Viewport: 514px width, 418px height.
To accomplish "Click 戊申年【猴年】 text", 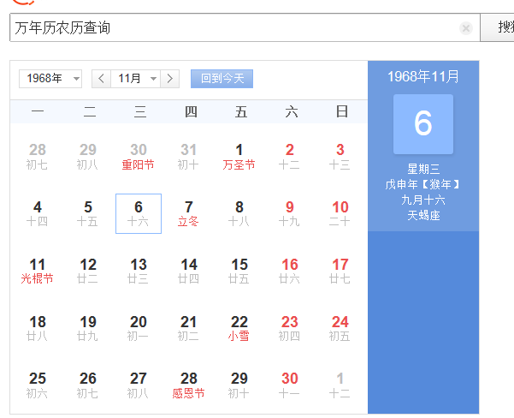I will pos(423,184).
